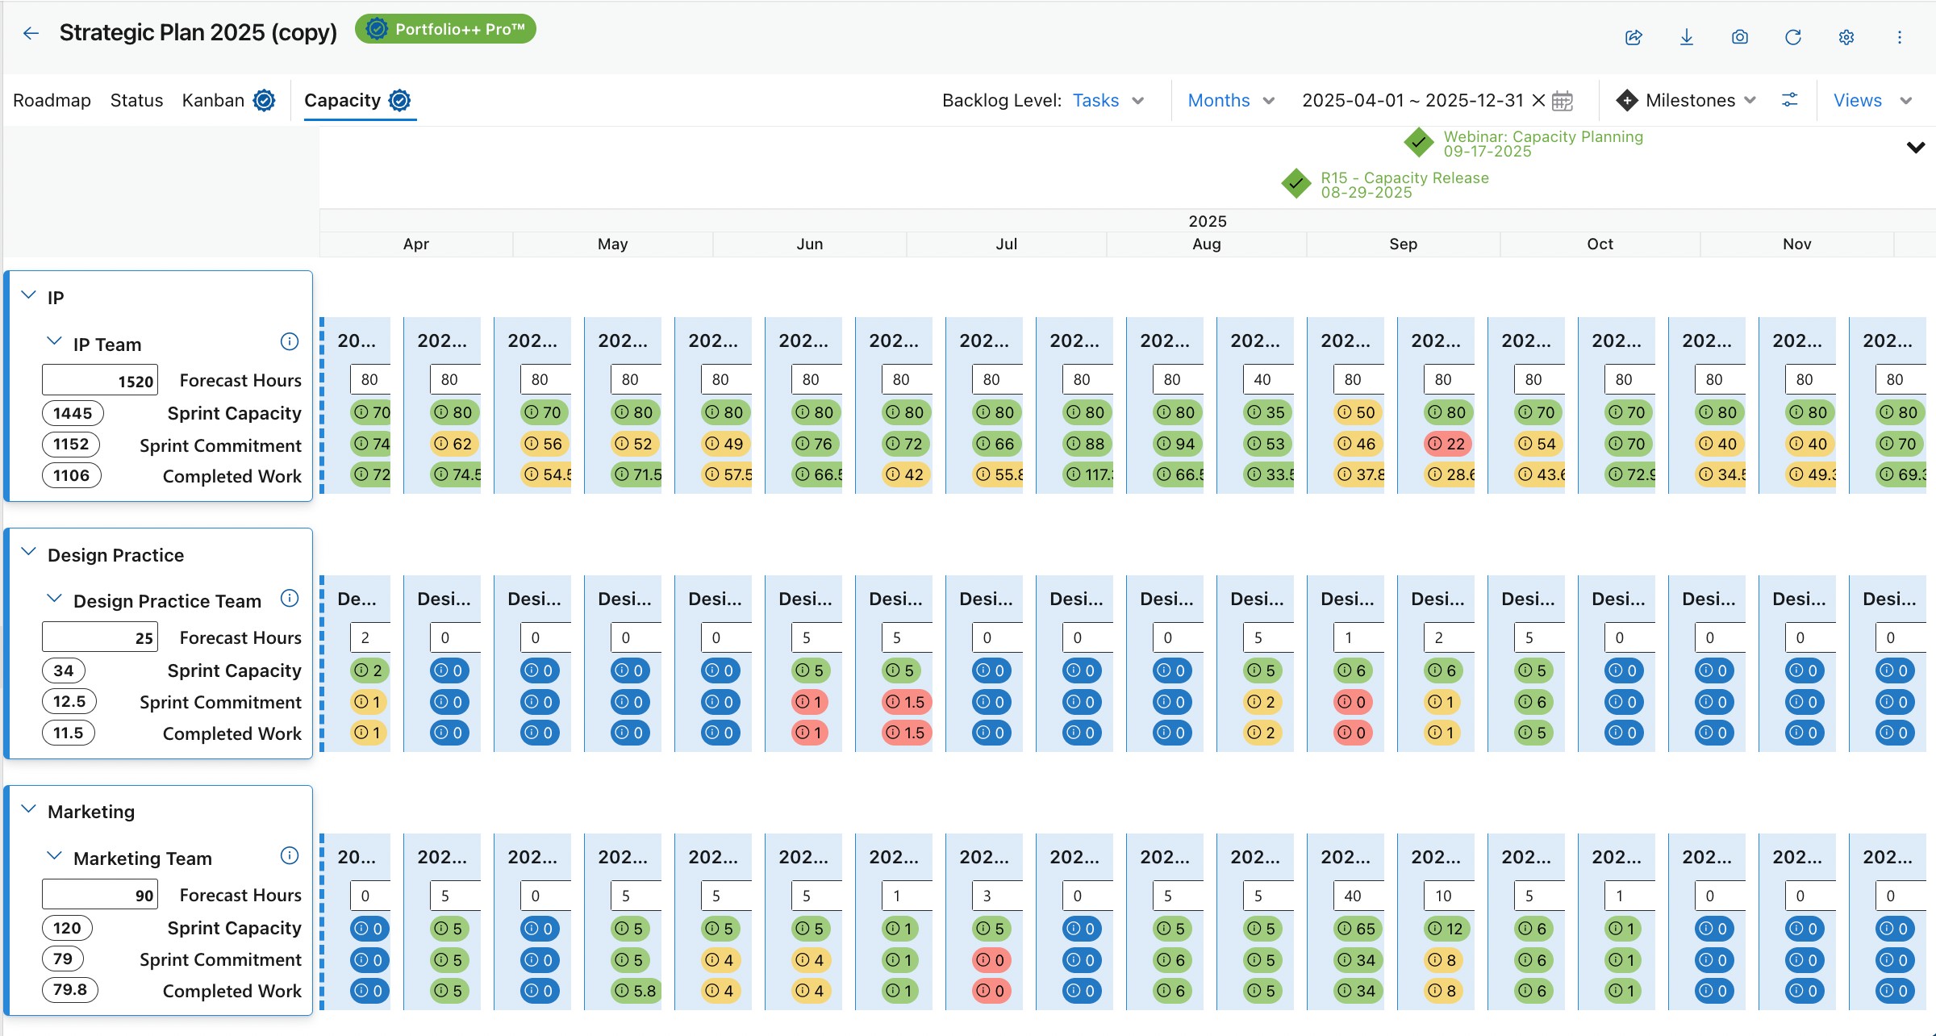Click the verified badge on Capacity tab

400,100
